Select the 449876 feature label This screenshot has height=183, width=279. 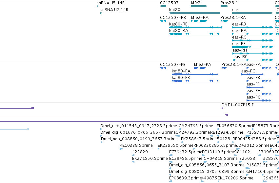click(x=209, y=178)
